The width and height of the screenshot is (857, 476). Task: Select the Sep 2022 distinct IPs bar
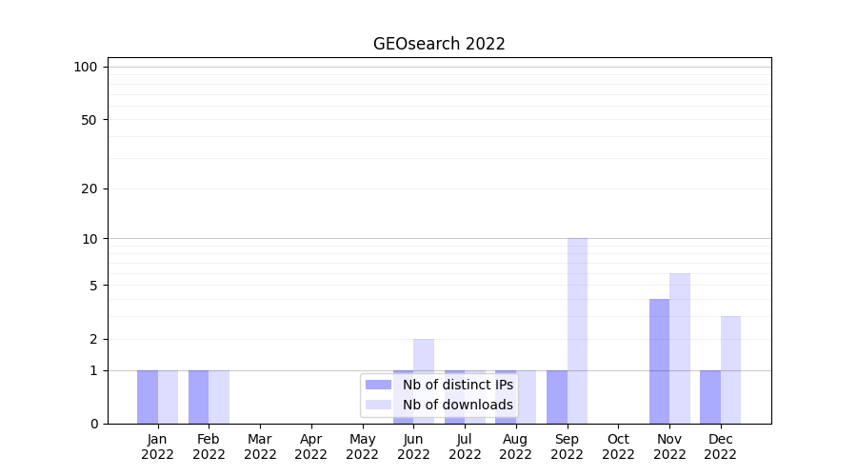pos(557,397)
